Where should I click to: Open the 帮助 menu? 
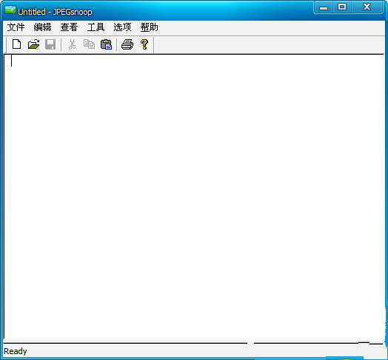(150, 27)
